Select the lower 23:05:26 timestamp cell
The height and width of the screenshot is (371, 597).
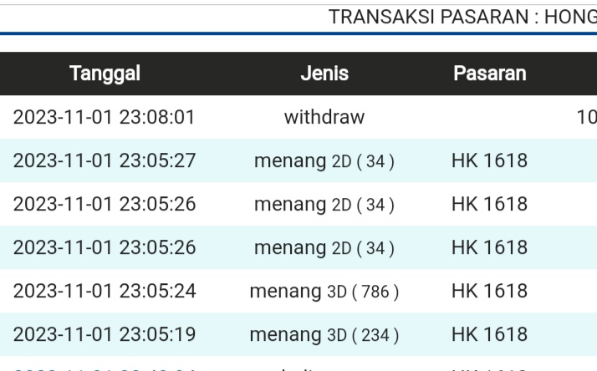[105, 247]
